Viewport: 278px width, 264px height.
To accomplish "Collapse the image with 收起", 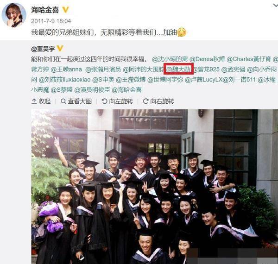I will point(41,101).
